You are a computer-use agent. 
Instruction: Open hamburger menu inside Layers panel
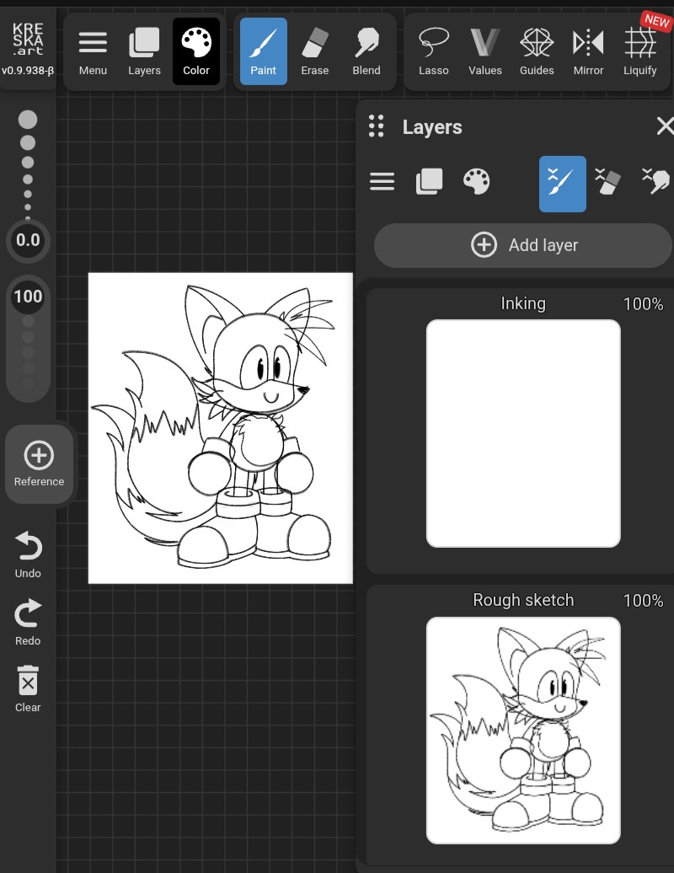382,181
